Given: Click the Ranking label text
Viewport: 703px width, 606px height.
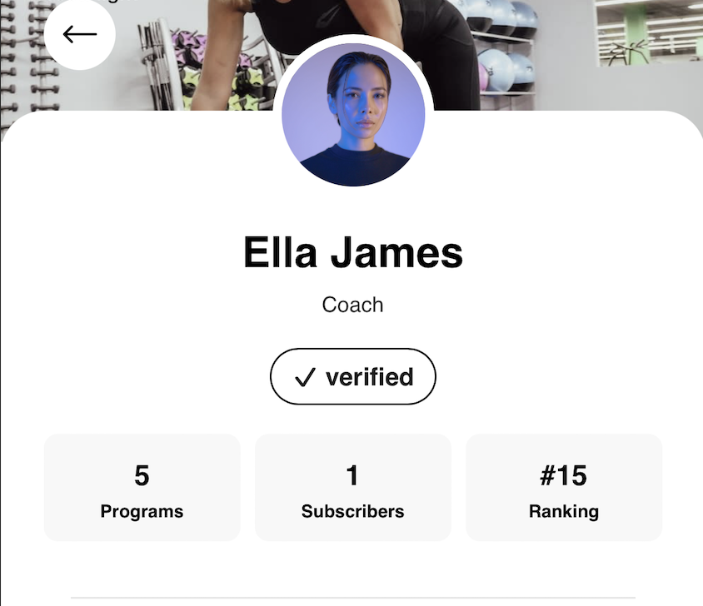Looking at the screenshot, I should click(564, 511).
